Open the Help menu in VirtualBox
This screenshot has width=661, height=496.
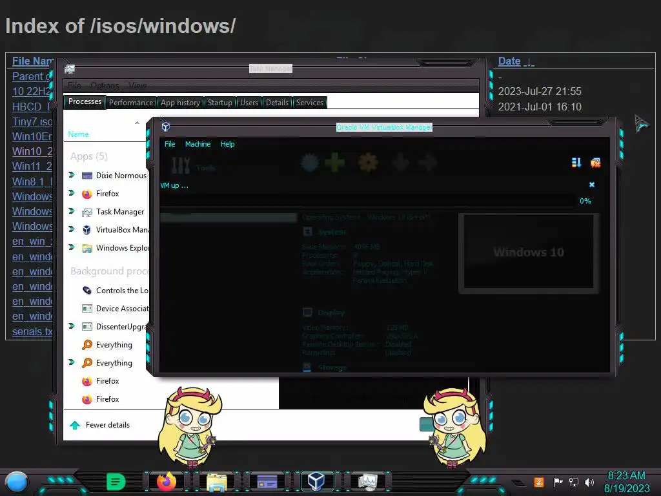click(x=228, y=144)
